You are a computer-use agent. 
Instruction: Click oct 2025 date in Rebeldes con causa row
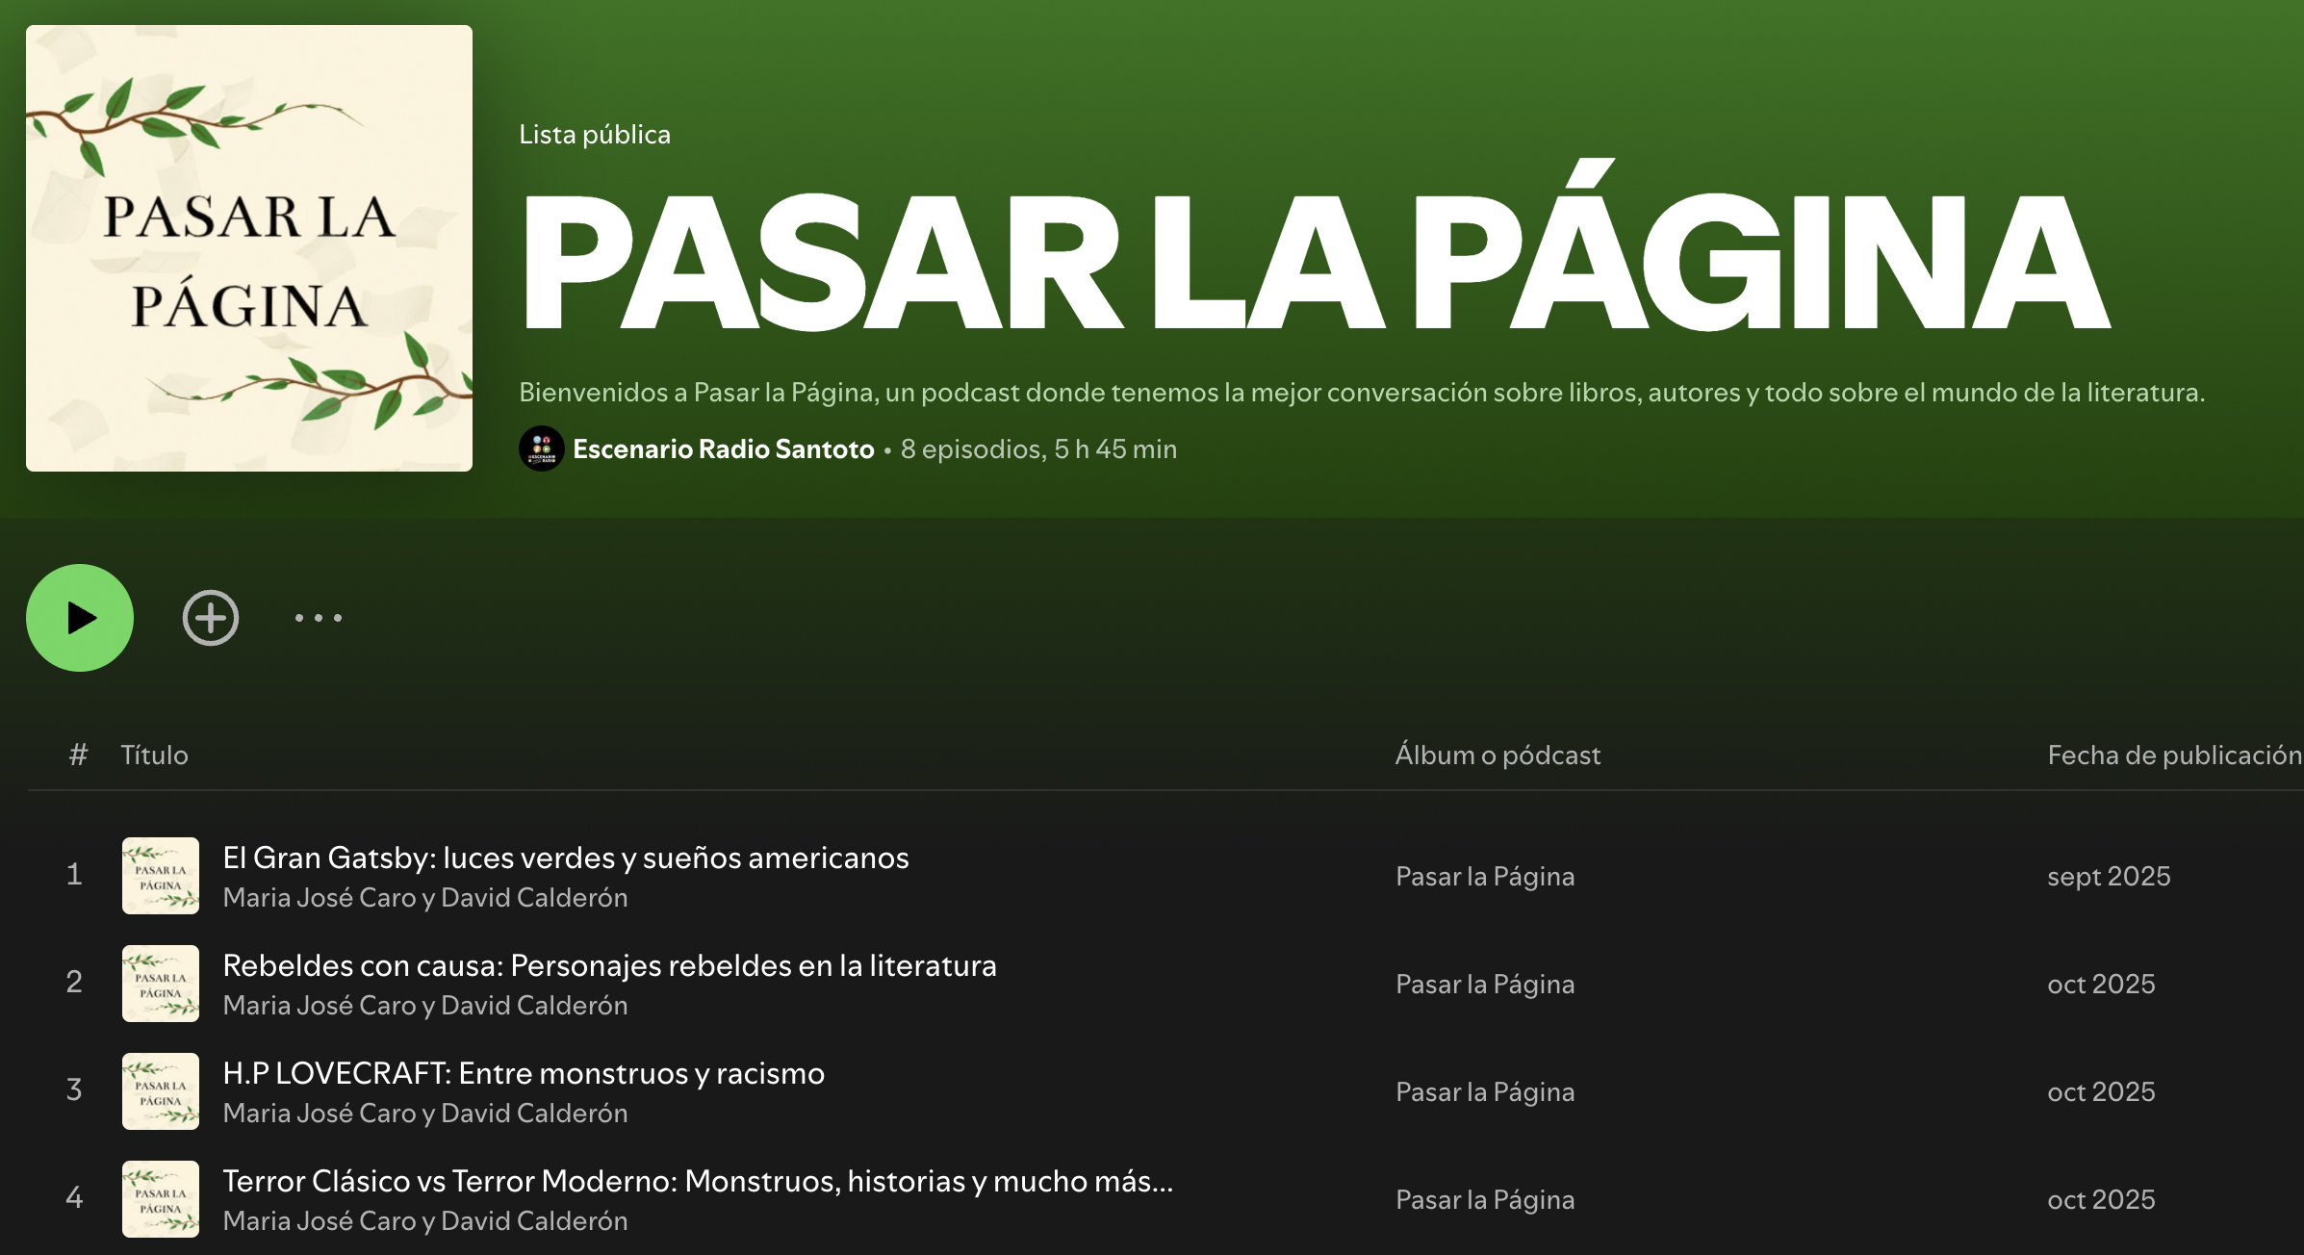tap(2101, 985)
